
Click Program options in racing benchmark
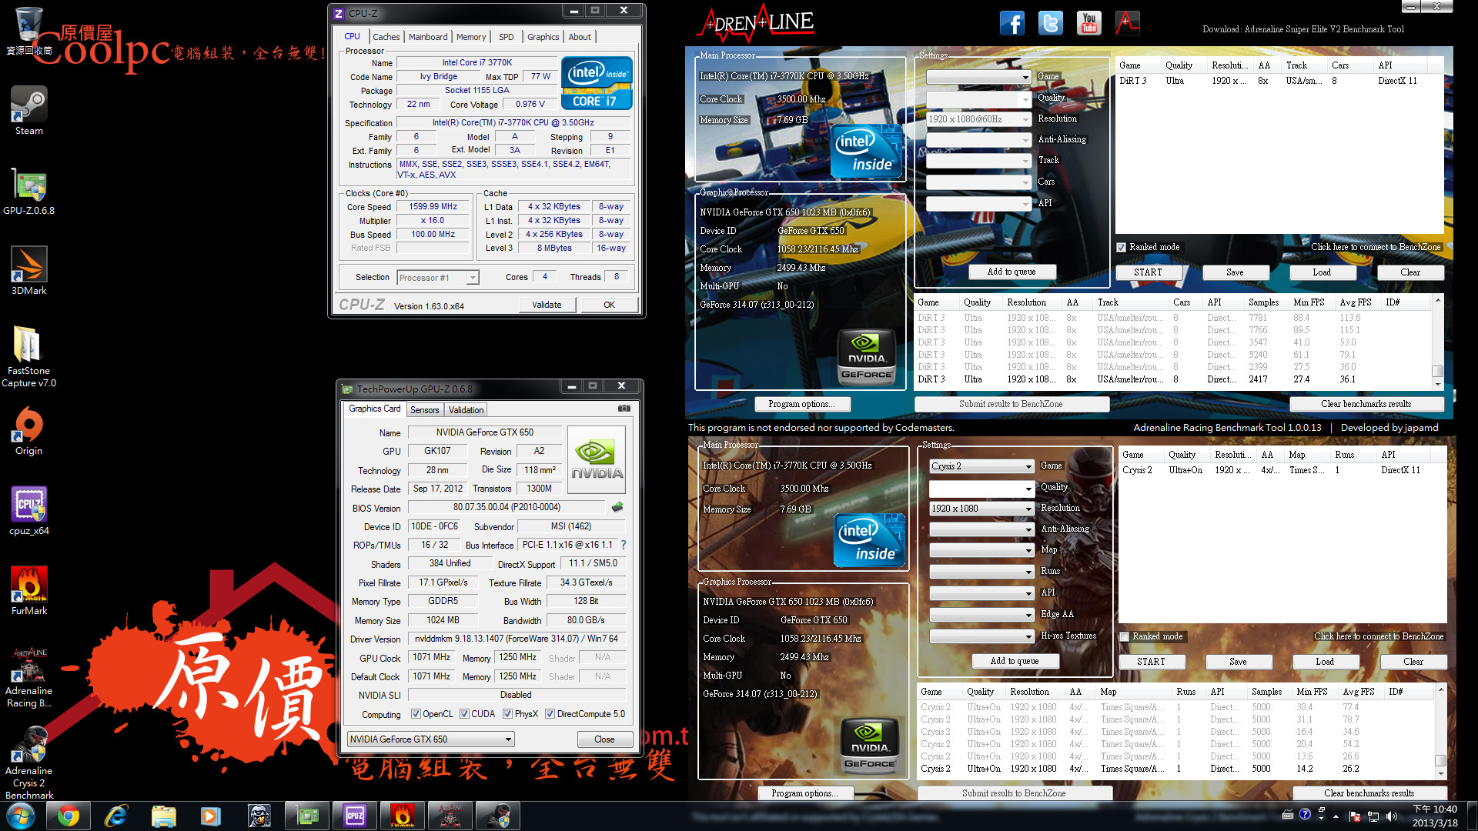801,404
